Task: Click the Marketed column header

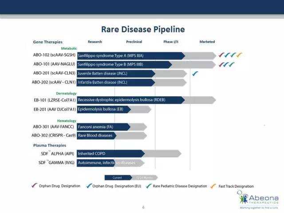Action: click(207, 42)
